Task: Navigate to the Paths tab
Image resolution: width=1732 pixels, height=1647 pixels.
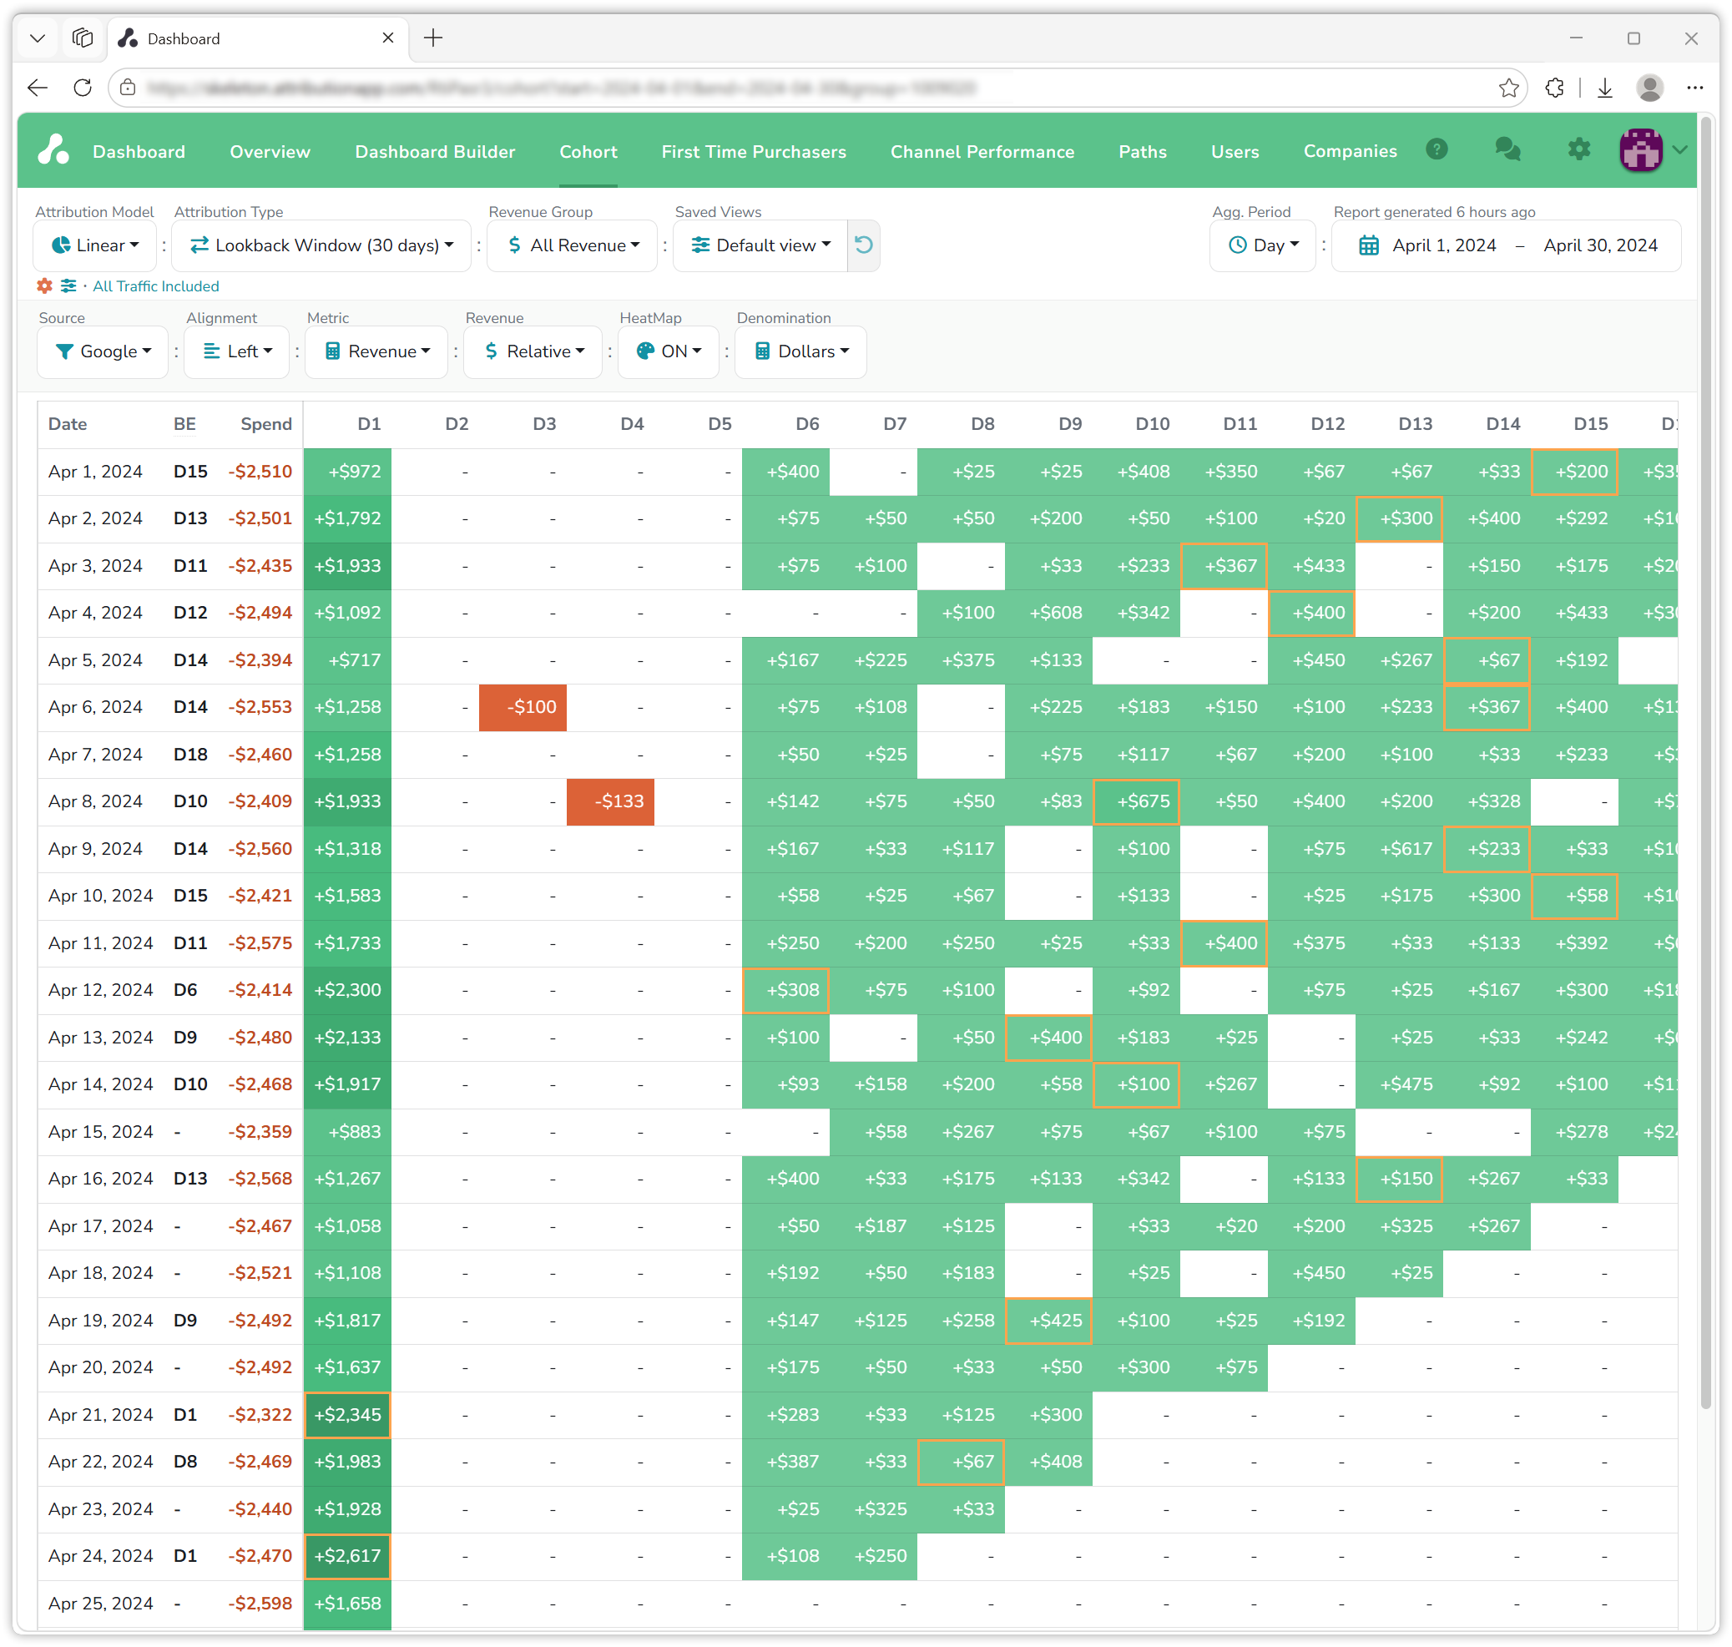Action: [x=1142, y=152]
